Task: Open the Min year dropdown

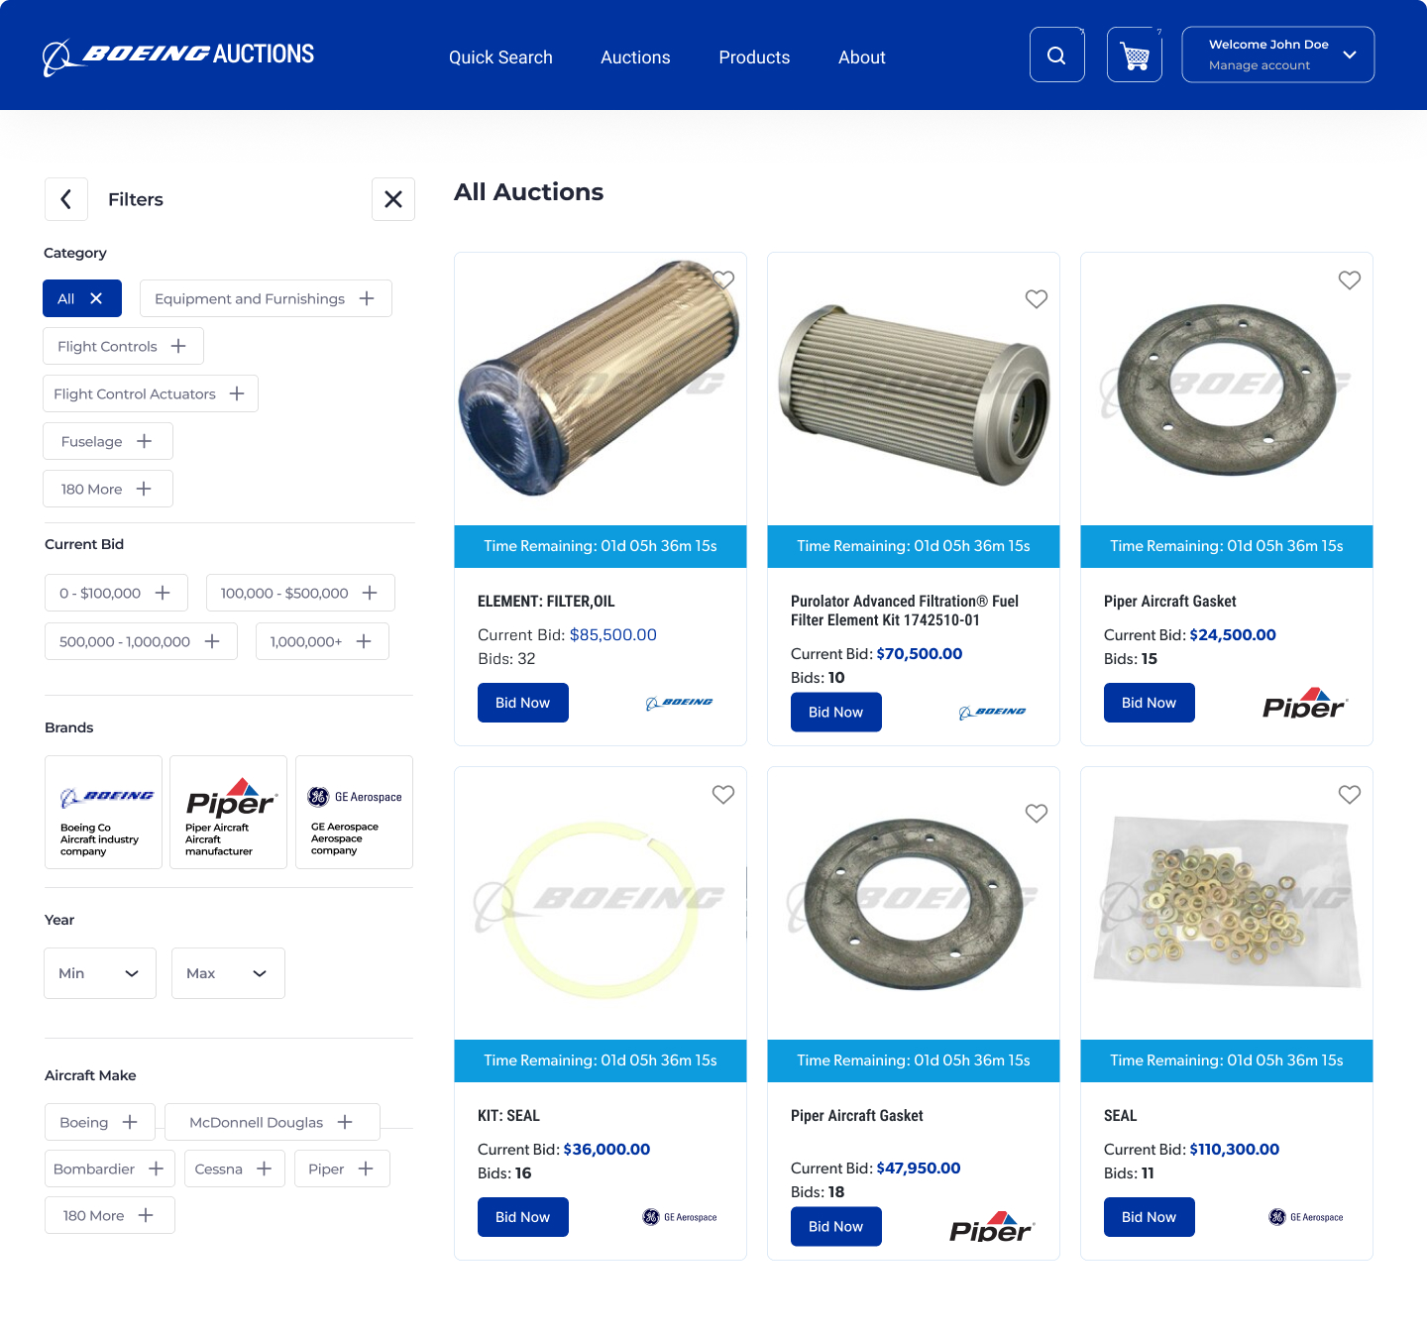Action: (100, 973)
